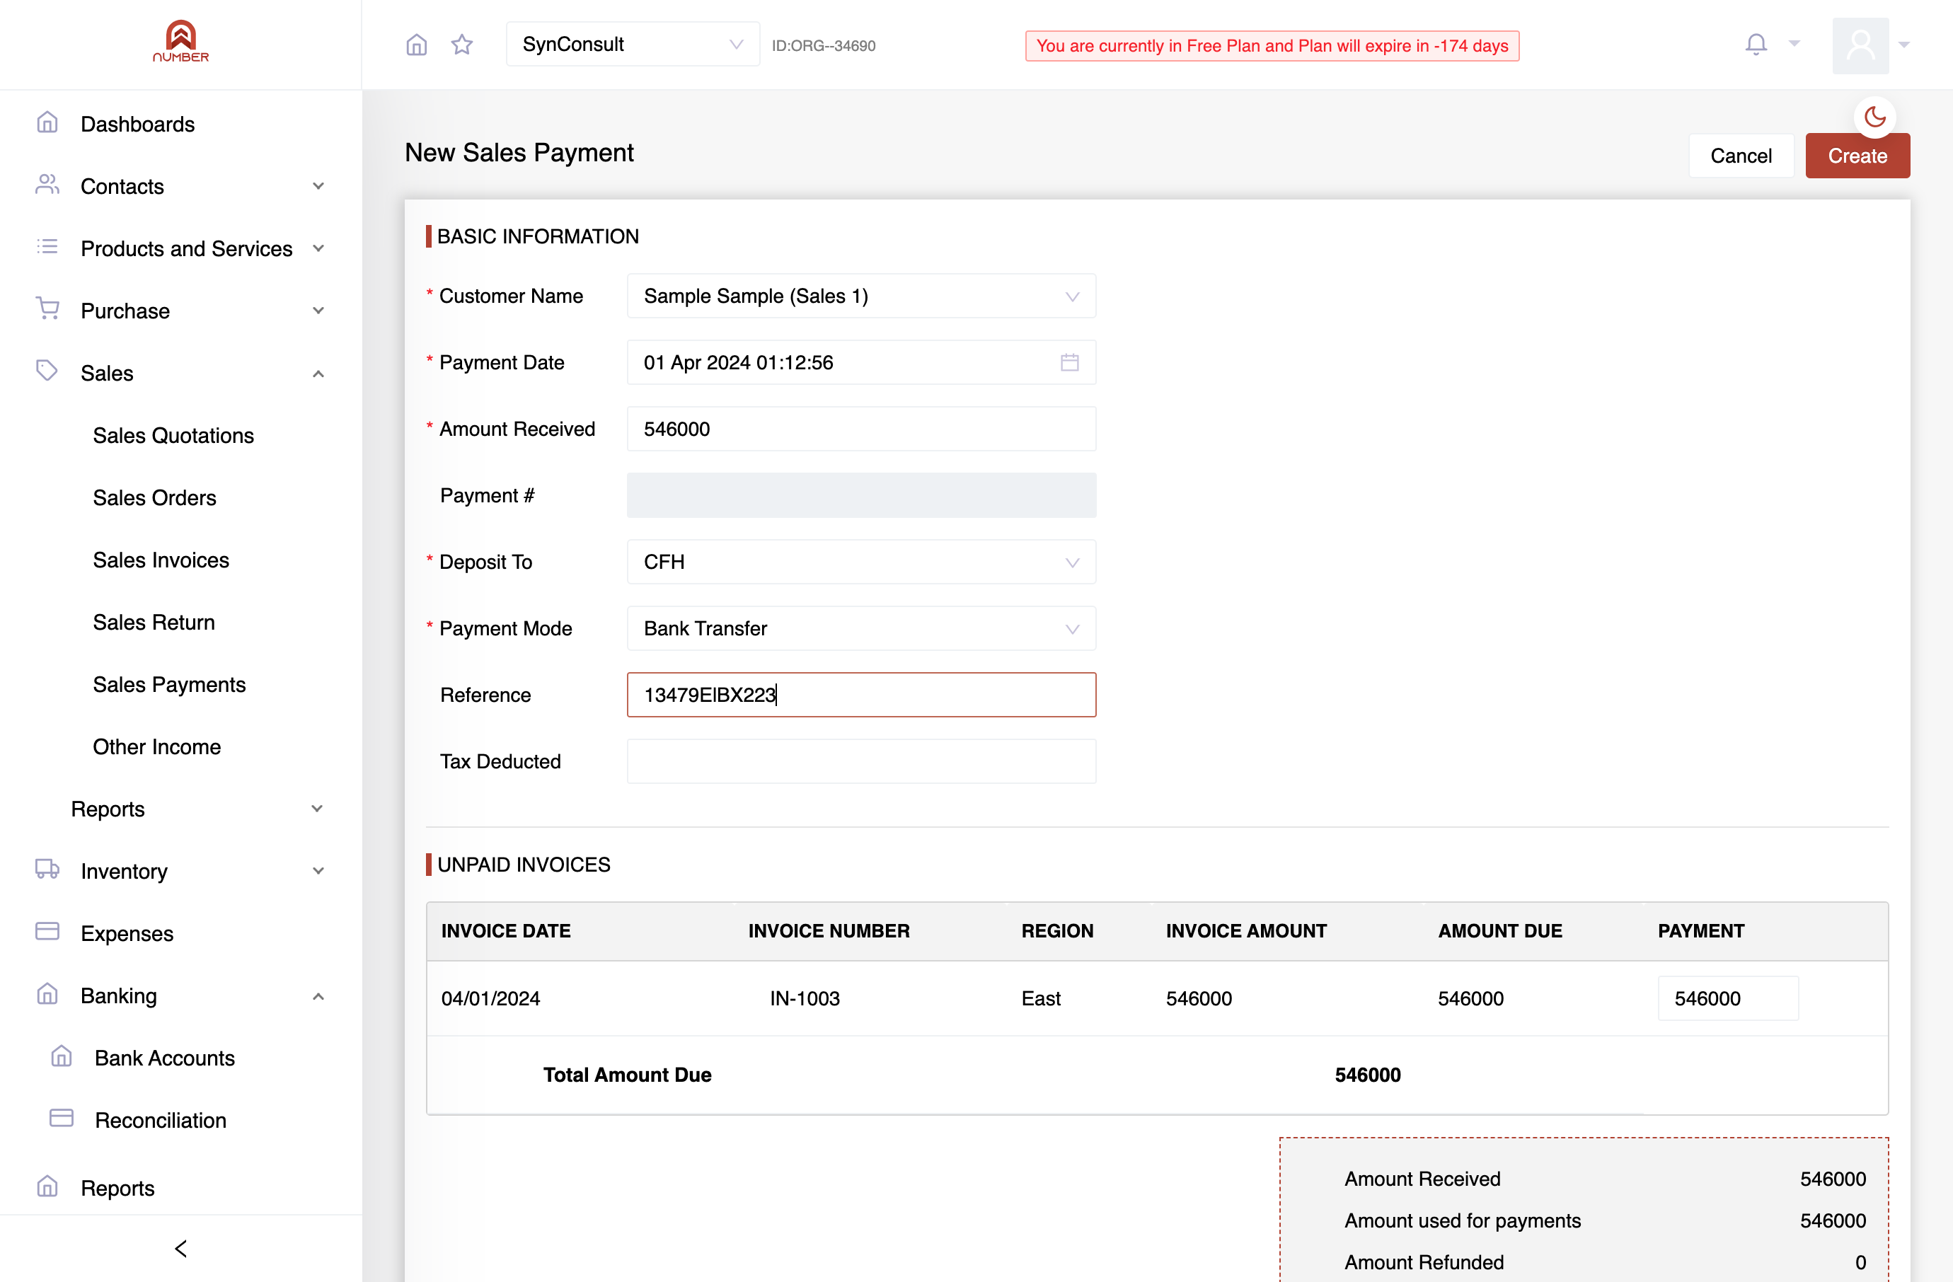The image size is (1953, 1282).
Task: Click the home icon in top bar
Action: point(417,45)
